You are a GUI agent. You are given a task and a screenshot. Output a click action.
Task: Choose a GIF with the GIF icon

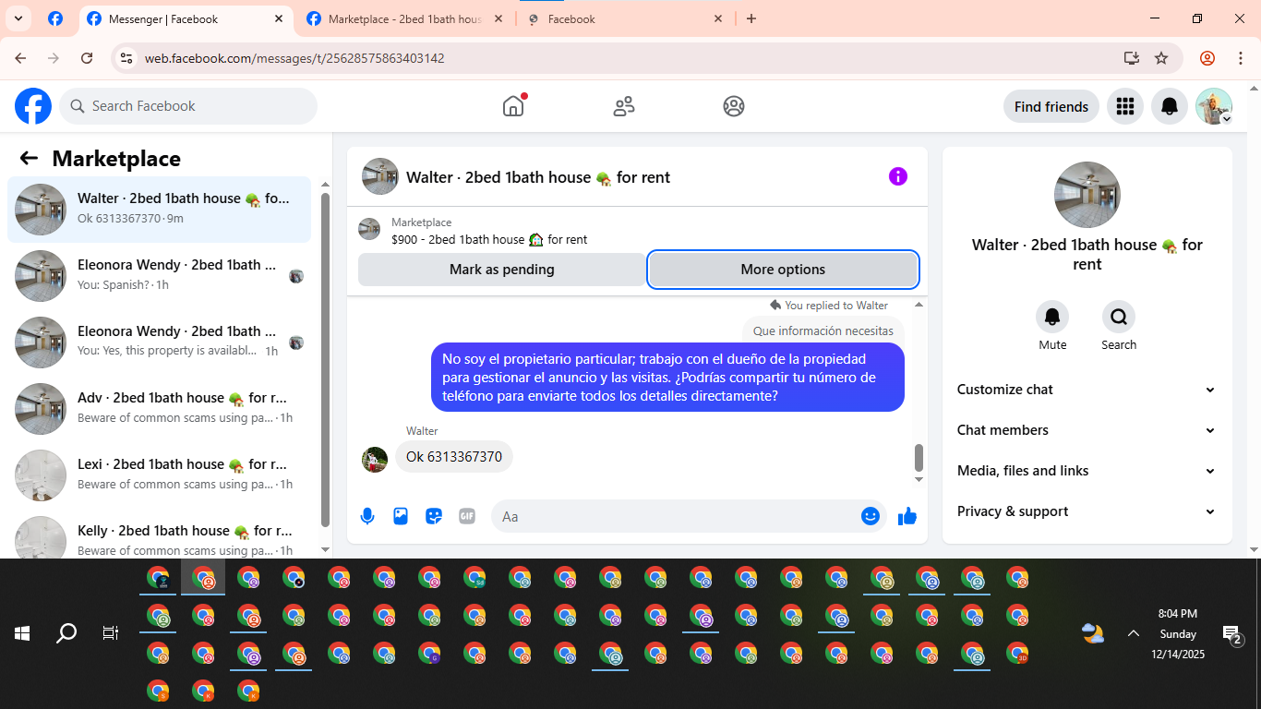(x=467, y=516)
